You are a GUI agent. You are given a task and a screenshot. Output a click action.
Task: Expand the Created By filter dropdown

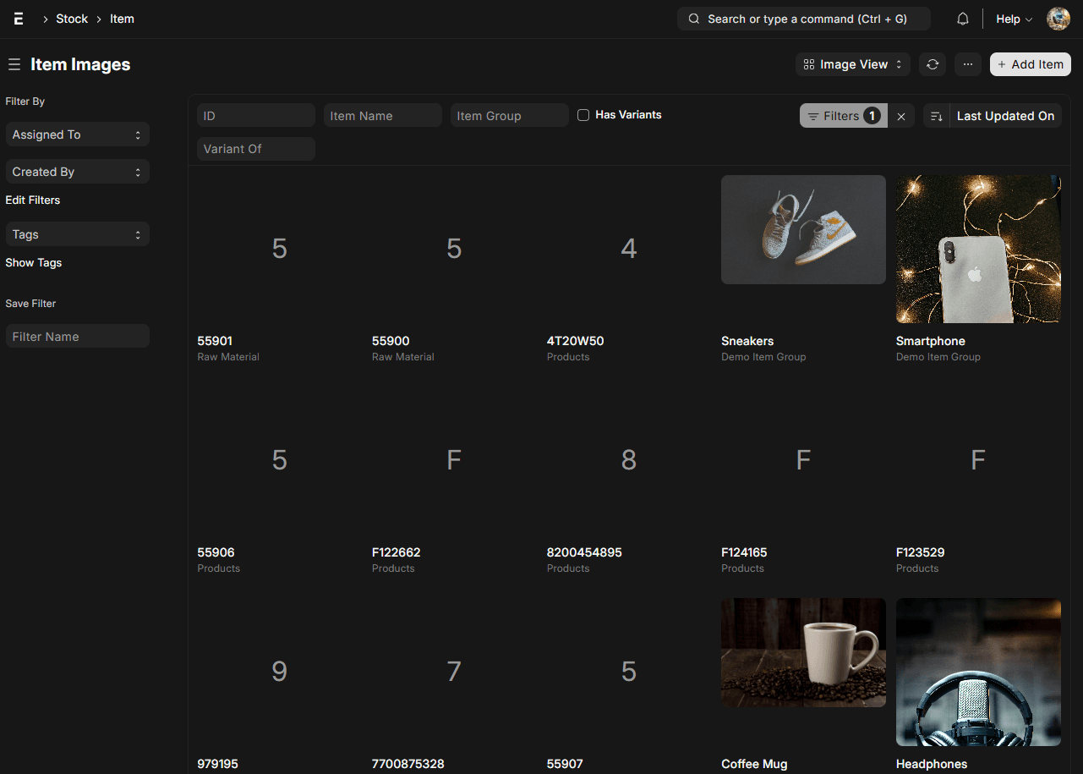coord(78,172)
